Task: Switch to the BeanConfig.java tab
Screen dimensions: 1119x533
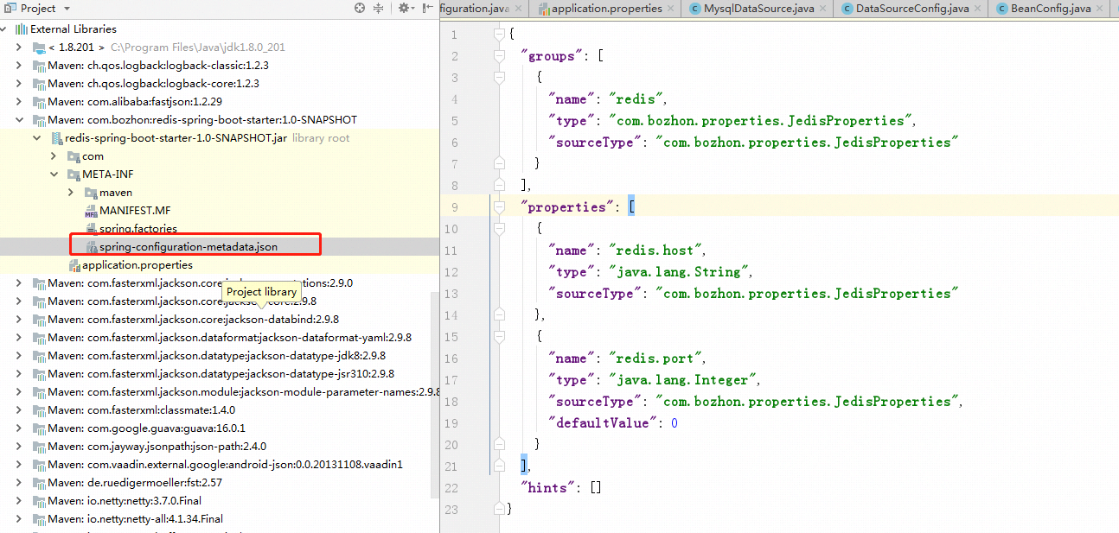Action: click(1048, 9)
